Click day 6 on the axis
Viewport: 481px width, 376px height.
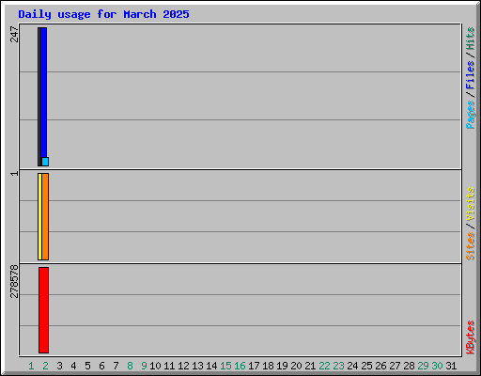click(x=101, y=366)
